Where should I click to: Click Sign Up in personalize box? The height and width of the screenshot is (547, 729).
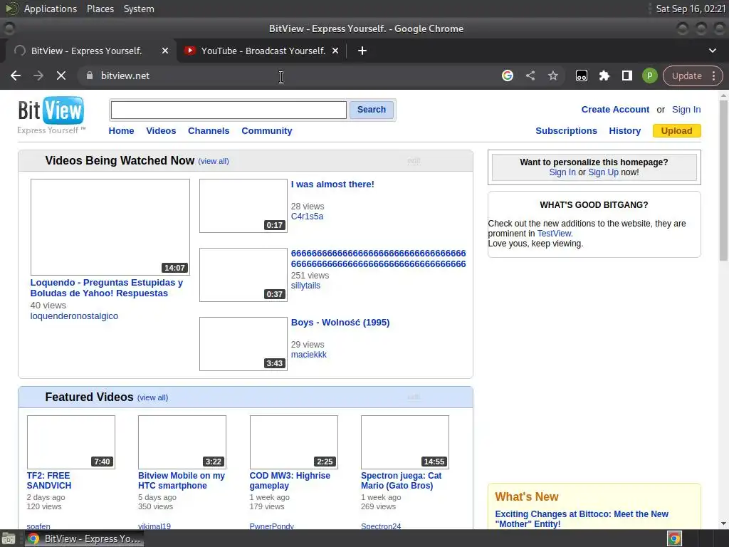pos(603,172)
